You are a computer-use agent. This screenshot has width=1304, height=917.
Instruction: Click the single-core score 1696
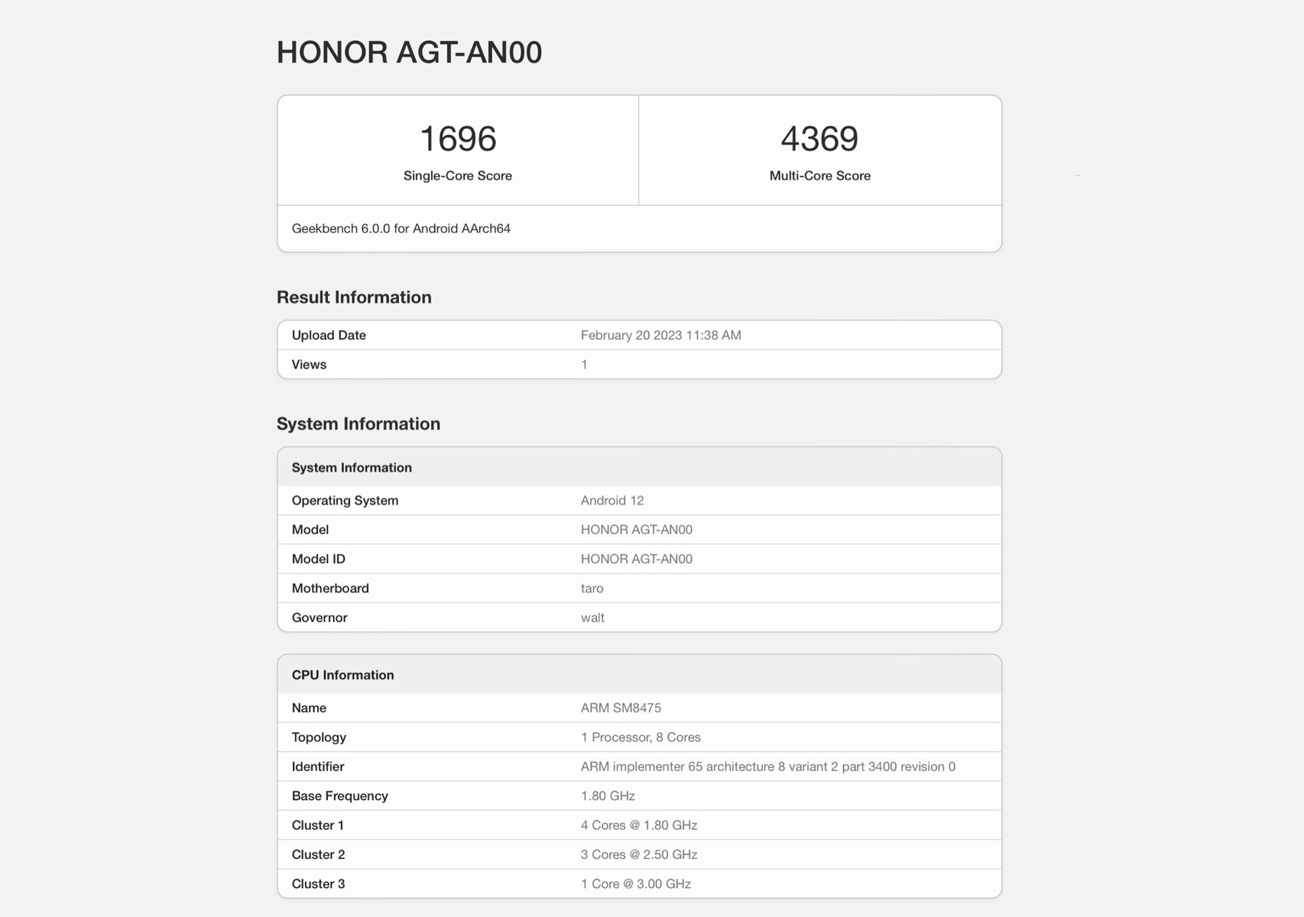(458, 139)
